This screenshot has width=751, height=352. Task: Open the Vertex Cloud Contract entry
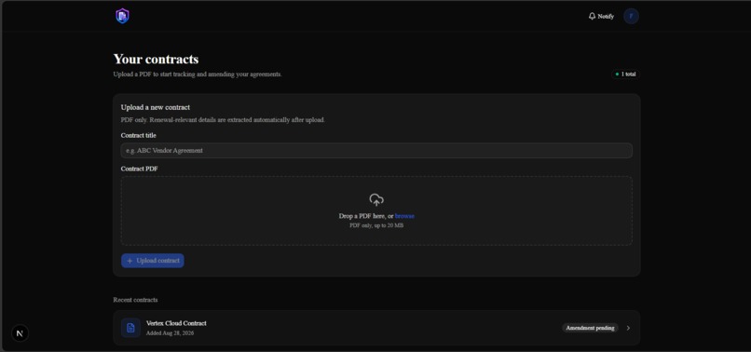(376, 328)
